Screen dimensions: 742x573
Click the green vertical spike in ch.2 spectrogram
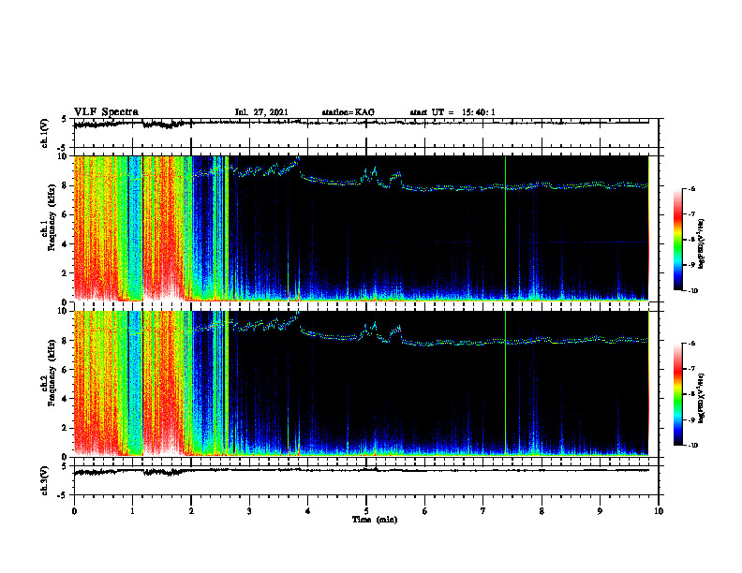click(505, 383)
